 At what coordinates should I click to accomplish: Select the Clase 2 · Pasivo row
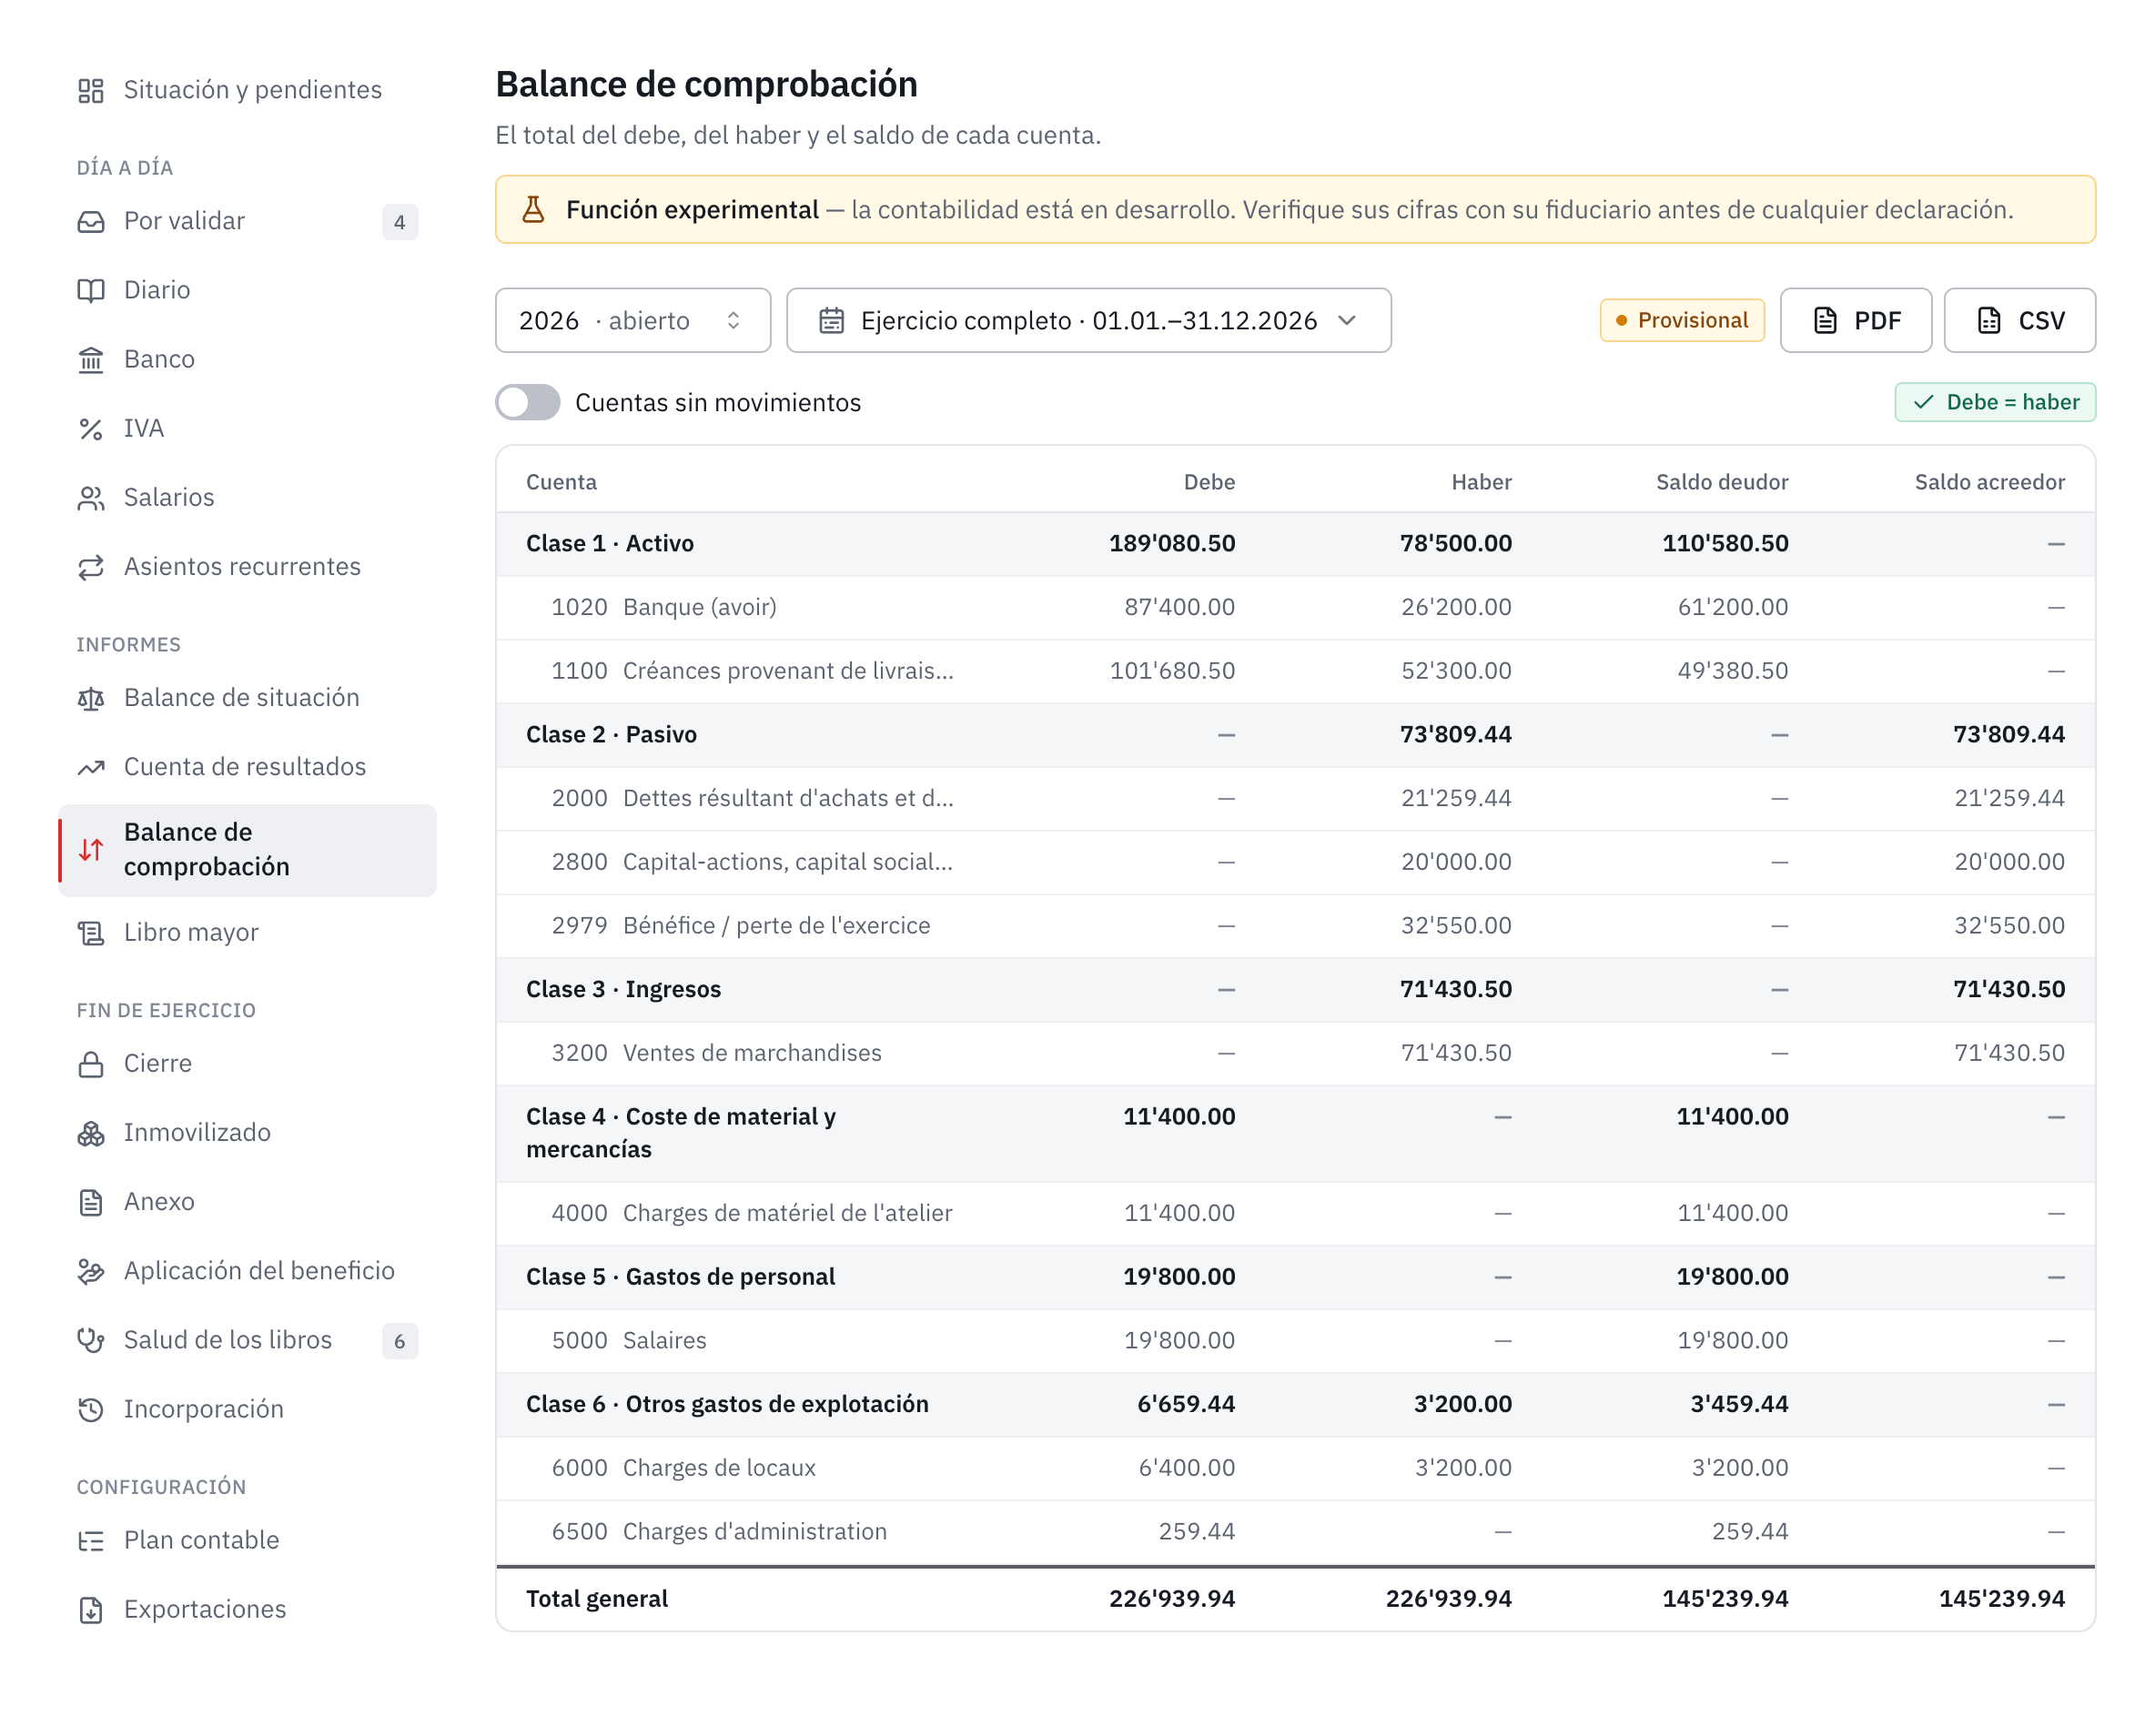(1295, 734)
